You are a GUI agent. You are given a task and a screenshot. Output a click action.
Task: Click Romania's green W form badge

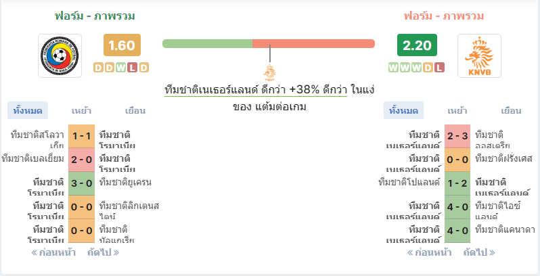(x=121, y=68)
